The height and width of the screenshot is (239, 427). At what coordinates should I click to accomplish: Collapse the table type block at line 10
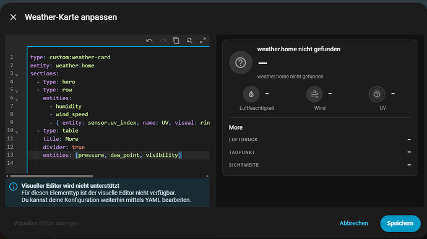(17, 132)
